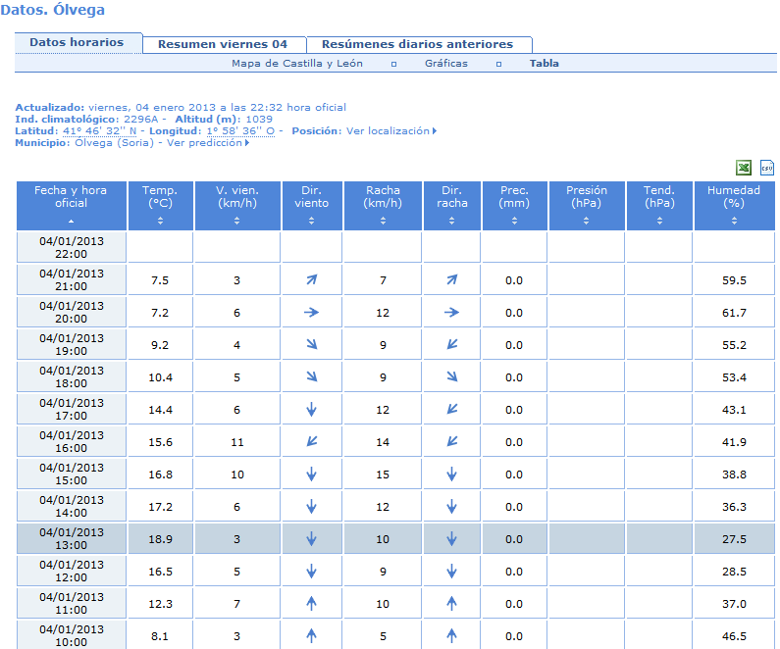
Task: Switch to Datos horarios tab
Action: 78,43
